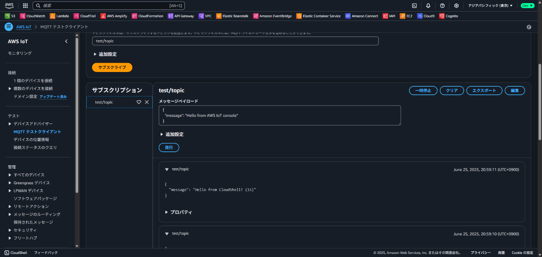Open Amazon EventBridge shortcut

[273, 16]
